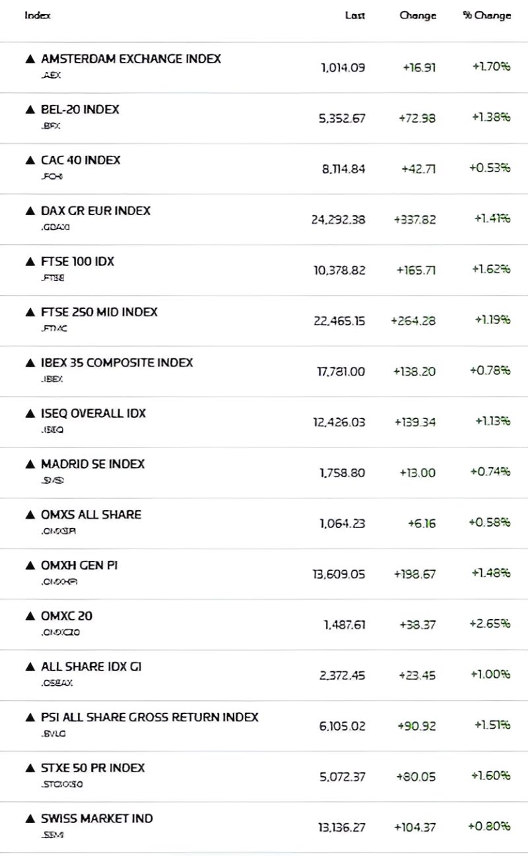Open the IBEX 35 COMPOSITE INDEX link
The height and width of the screenshot is (856, 528).
117,363
